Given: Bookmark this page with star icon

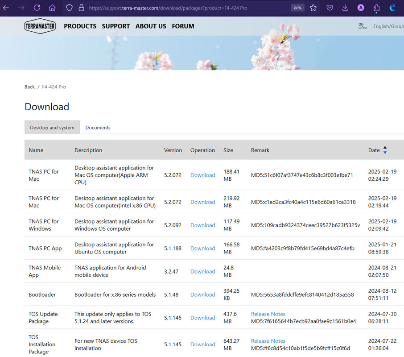Looking at the screenshot, I should (313, 8).
